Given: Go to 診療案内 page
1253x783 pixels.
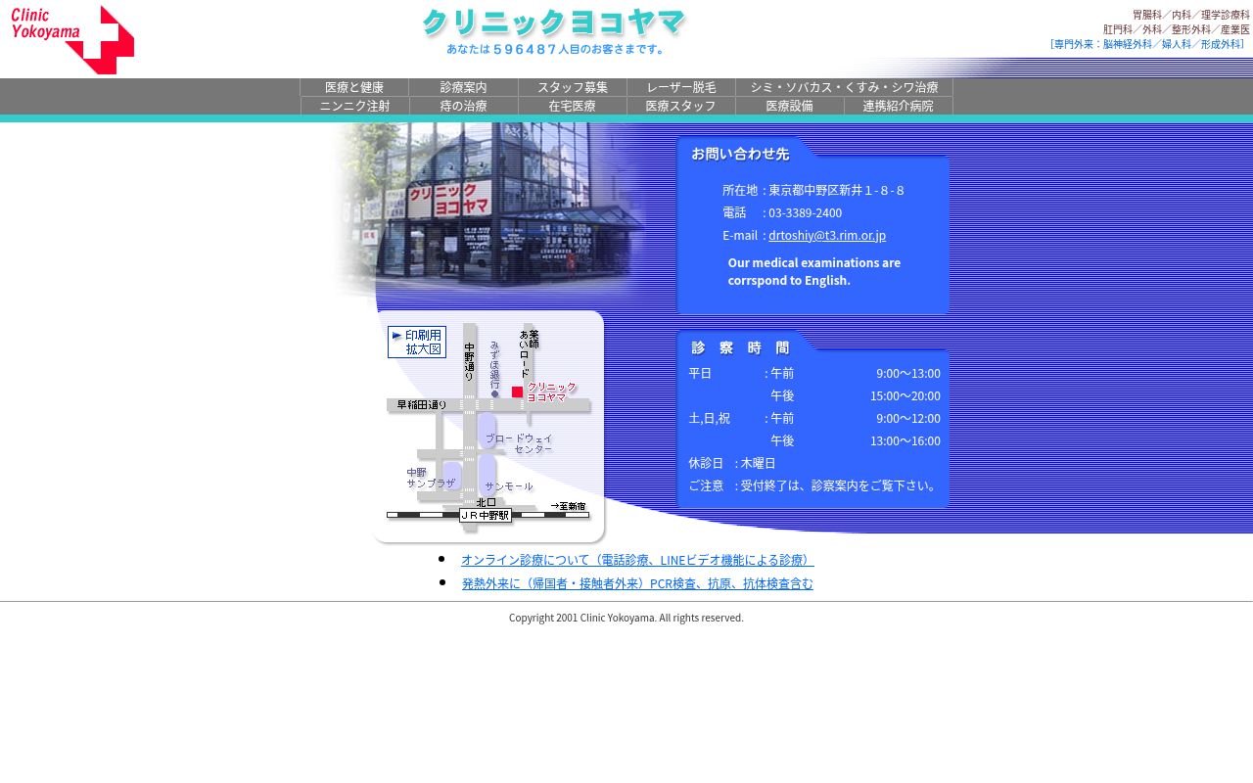Looking at the screenshot, I should coord(463,87).
